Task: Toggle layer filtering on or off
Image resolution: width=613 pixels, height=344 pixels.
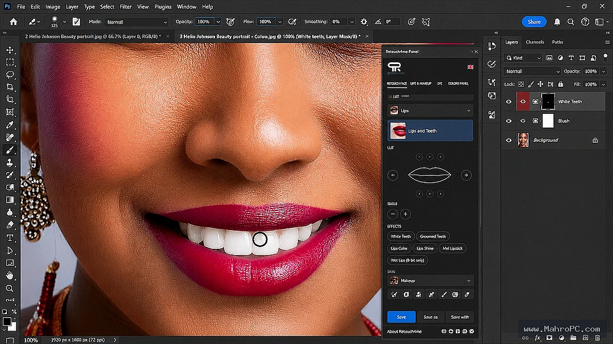Action: pos(605,57)
